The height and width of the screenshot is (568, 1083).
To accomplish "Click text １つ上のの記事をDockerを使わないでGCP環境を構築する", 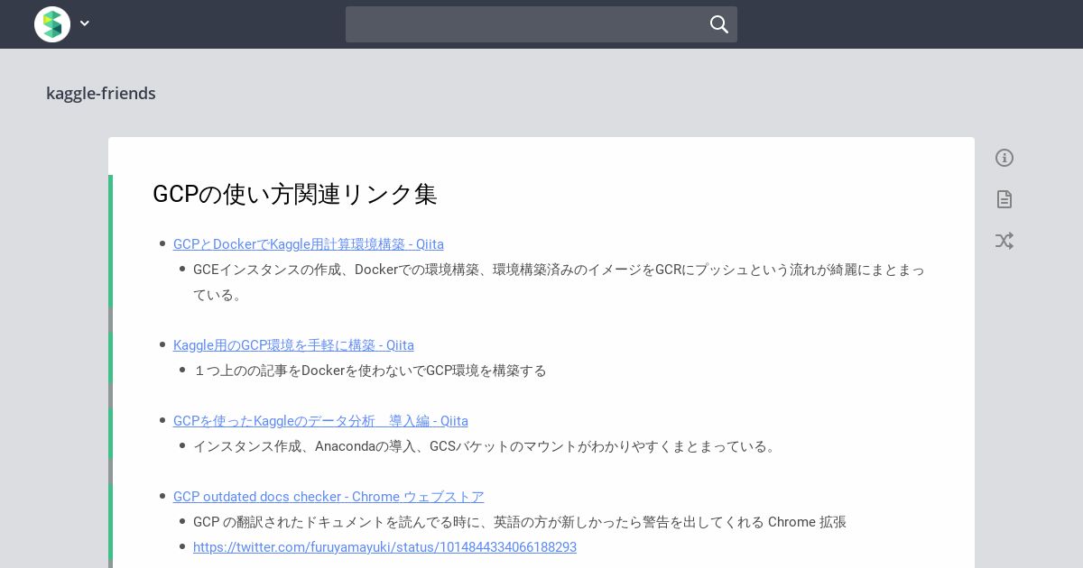I will point(370,371).
